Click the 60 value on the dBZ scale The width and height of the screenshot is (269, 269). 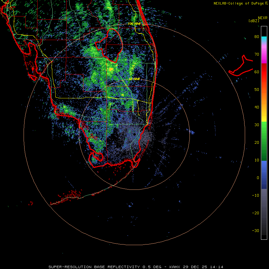pos(257,72)
